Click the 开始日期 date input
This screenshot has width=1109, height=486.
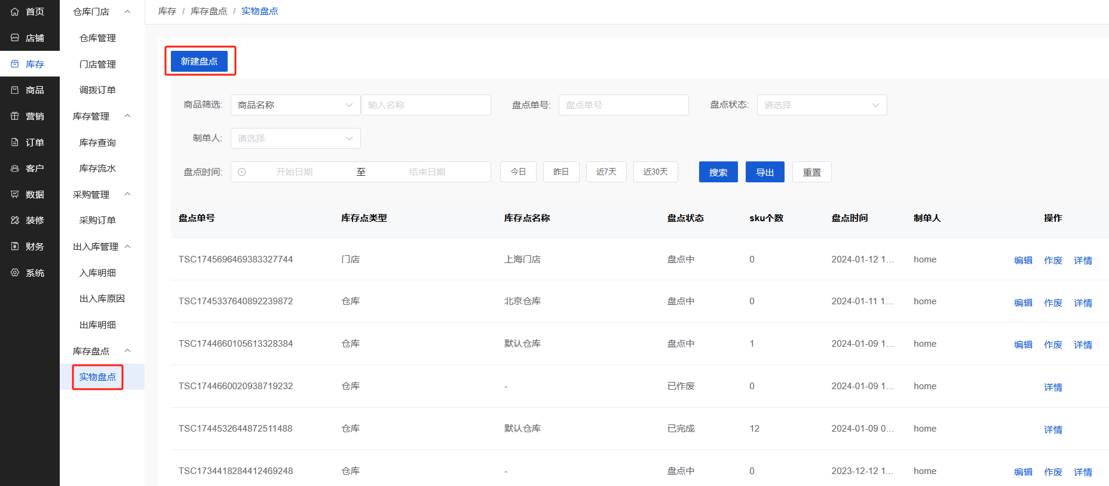[295, 172]
